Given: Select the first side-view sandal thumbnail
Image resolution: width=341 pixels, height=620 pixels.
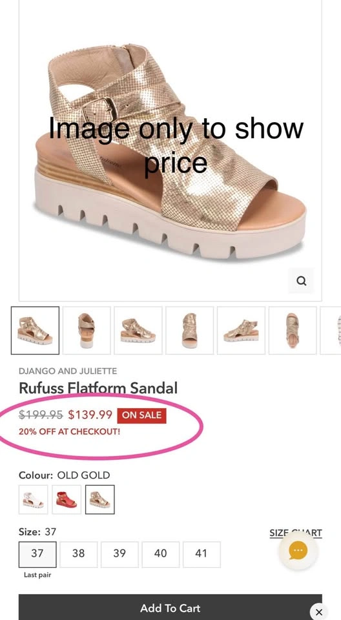Looking at the screenshot, I should coord(36,330).
